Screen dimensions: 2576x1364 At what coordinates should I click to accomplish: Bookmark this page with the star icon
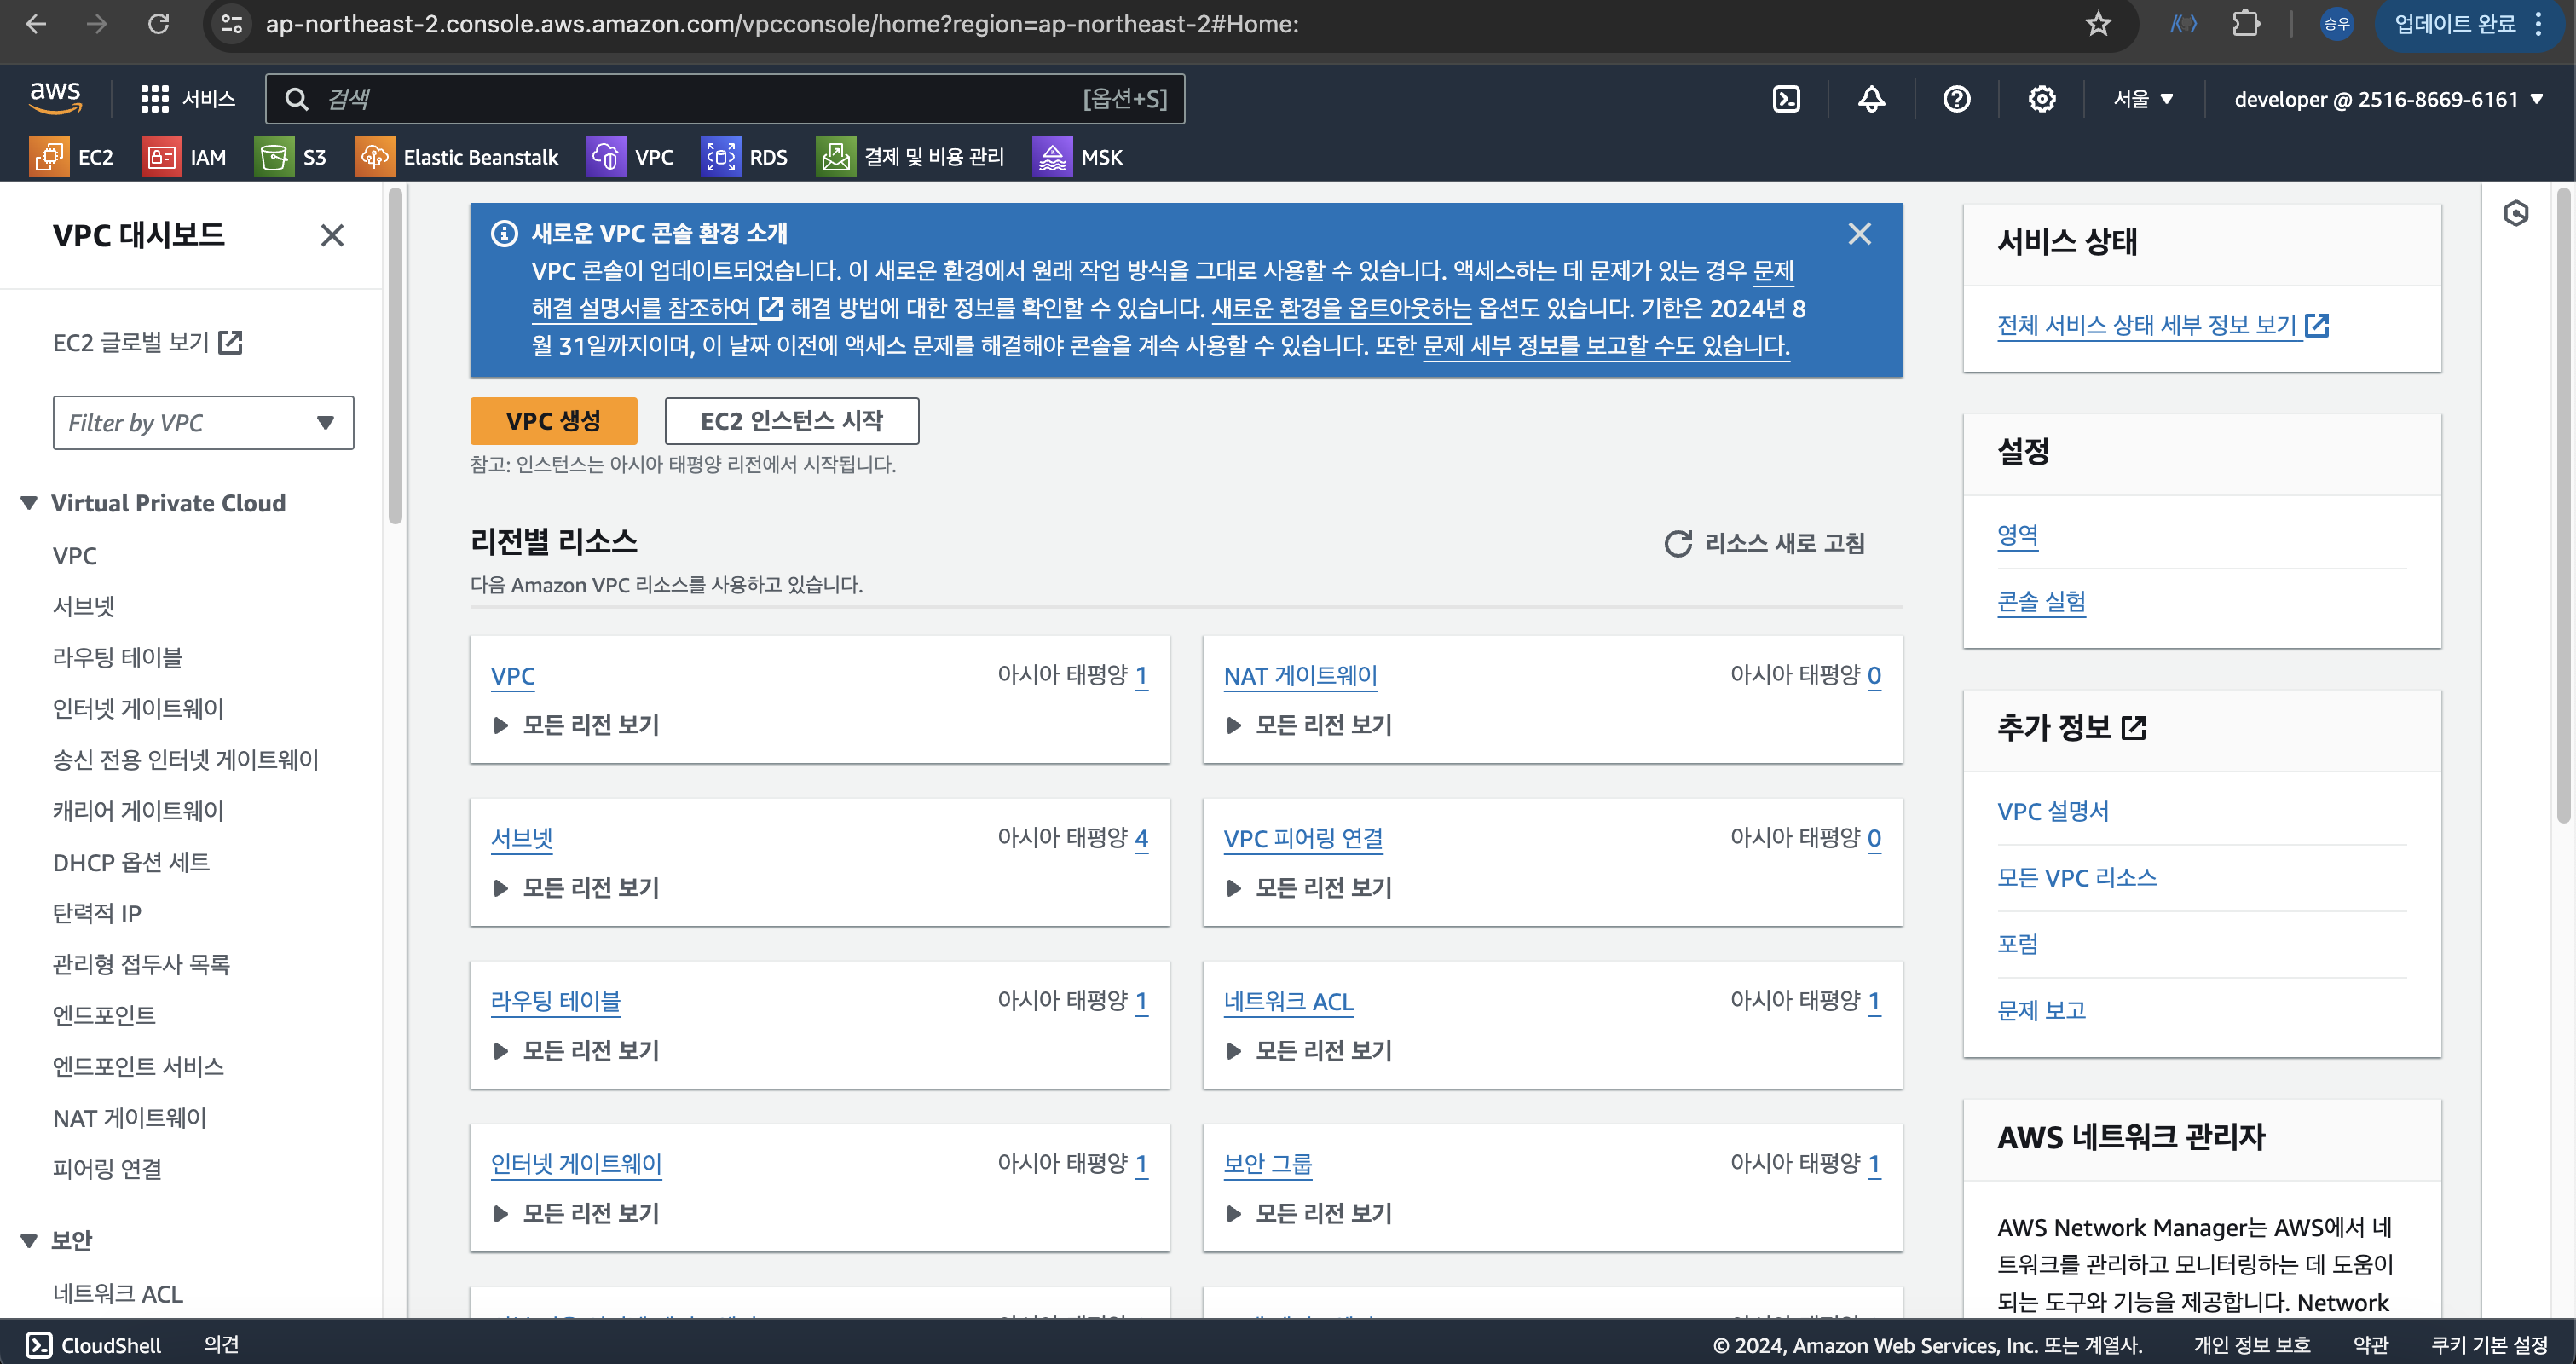(2097, 24)
